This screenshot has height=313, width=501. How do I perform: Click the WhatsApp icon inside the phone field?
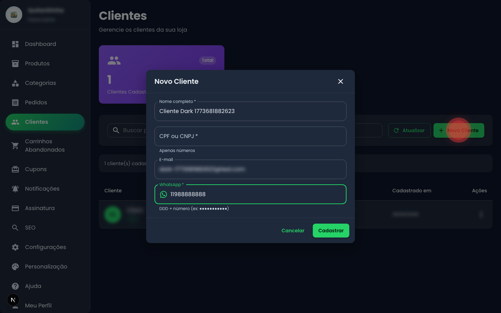pos(164,194)
